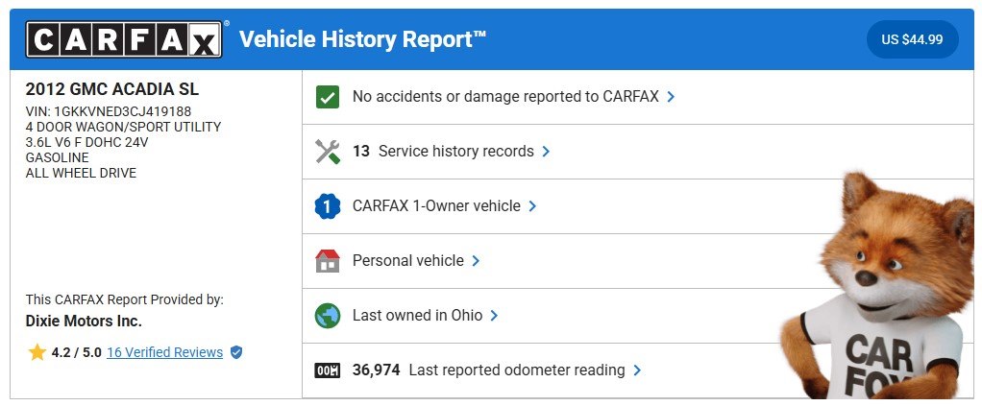Click the gold star rating icon
The height and width of the screenshot is (406, 982).
(x=37, y=352)
